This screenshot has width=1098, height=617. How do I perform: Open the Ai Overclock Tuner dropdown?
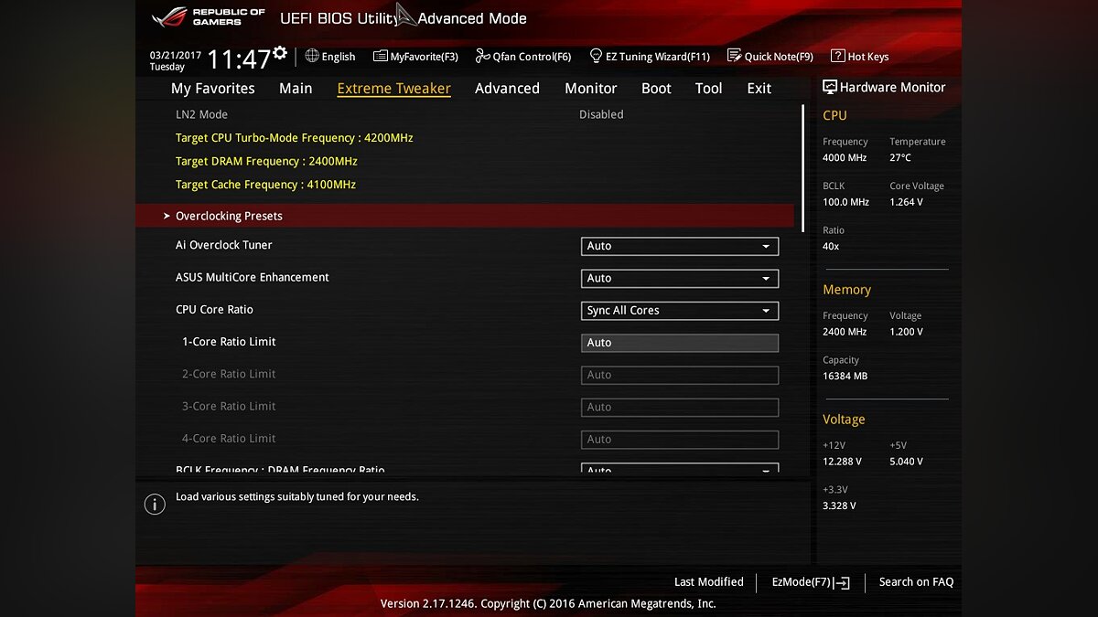point(680,246)
